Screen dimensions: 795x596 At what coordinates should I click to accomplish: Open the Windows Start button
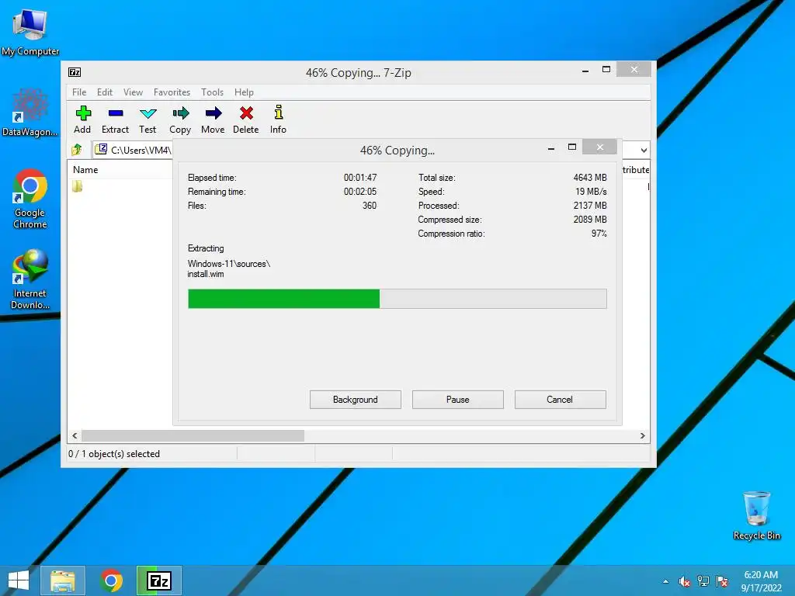(19, 580)
